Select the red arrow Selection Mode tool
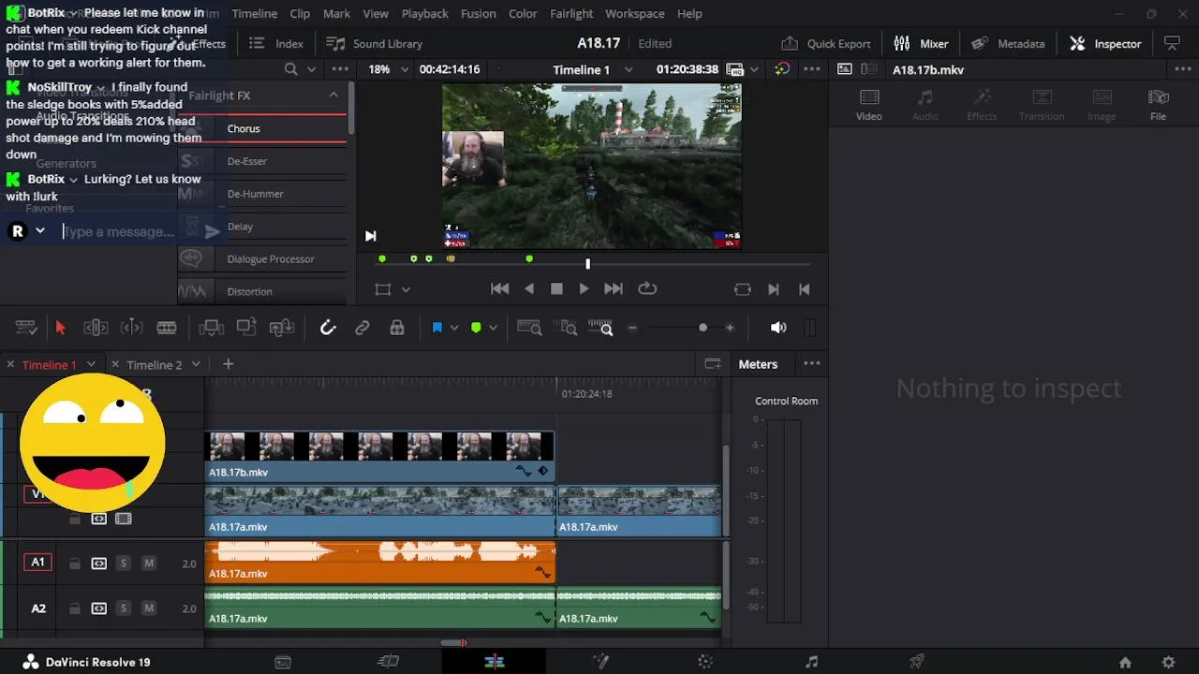Image resolution: width=1199 pixels, height=674 pixels. click(60, 328)
